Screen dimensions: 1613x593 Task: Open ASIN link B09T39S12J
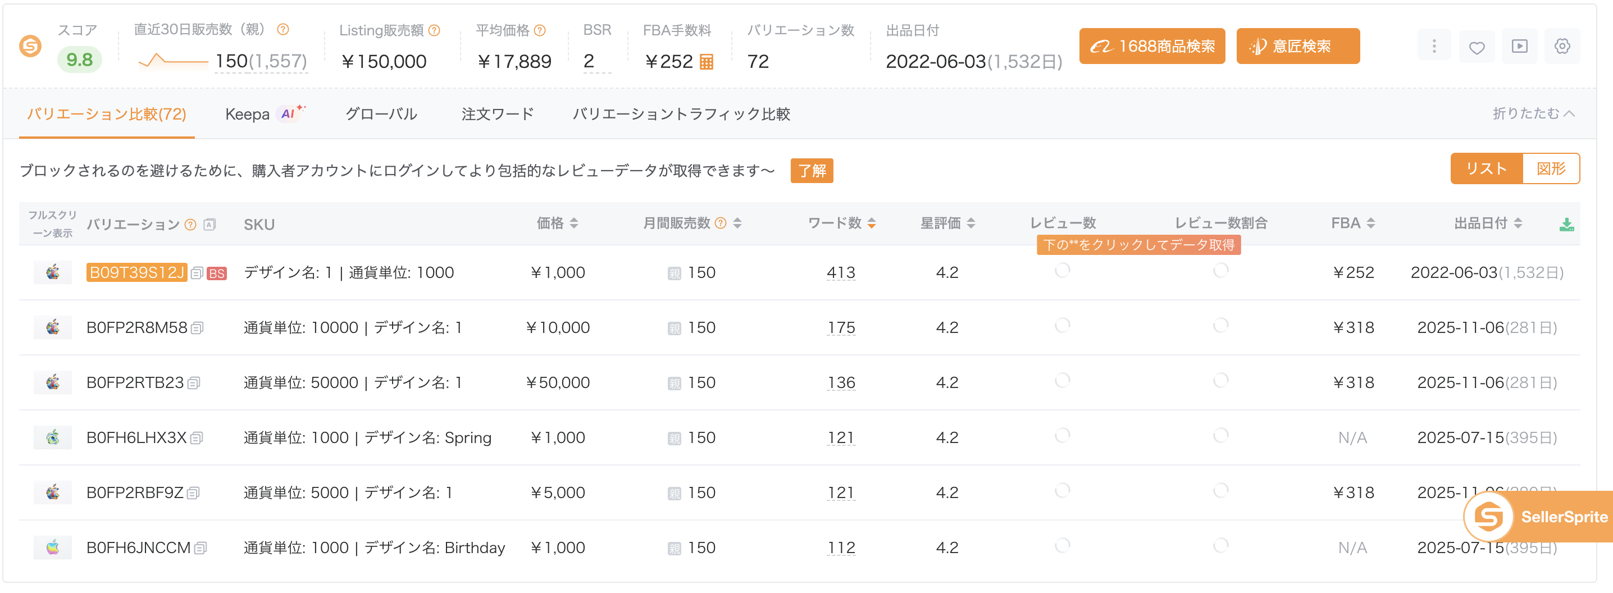point(136,272)
